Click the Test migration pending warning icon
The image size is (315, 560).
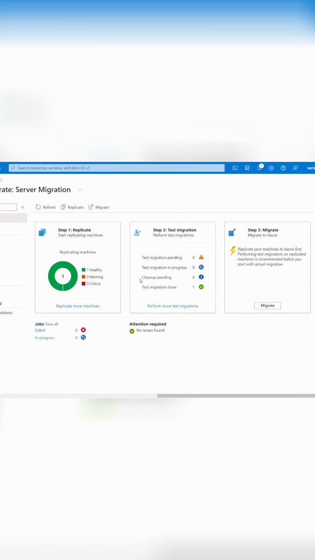(201, 257)
